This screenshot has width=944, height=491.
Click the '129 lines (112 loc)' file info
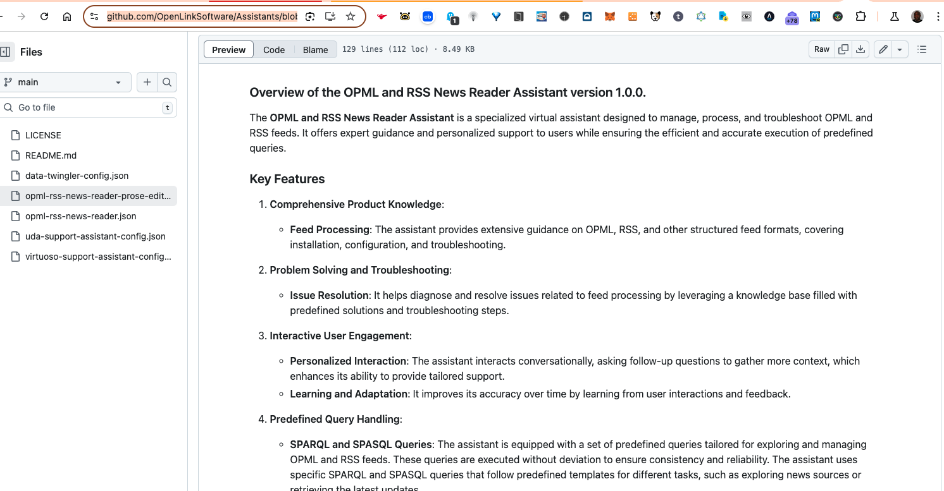(385, 49)
